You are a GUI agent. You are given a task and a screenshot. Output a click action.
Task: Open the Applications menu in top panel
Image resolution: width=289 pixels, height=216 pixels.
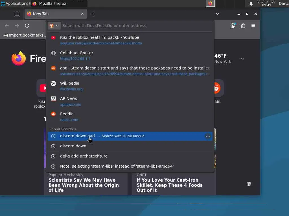coord(16,3)
